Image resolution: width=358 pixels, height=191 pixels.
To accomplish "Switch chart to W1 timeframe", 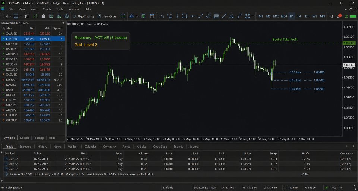I will coord(315,16).
